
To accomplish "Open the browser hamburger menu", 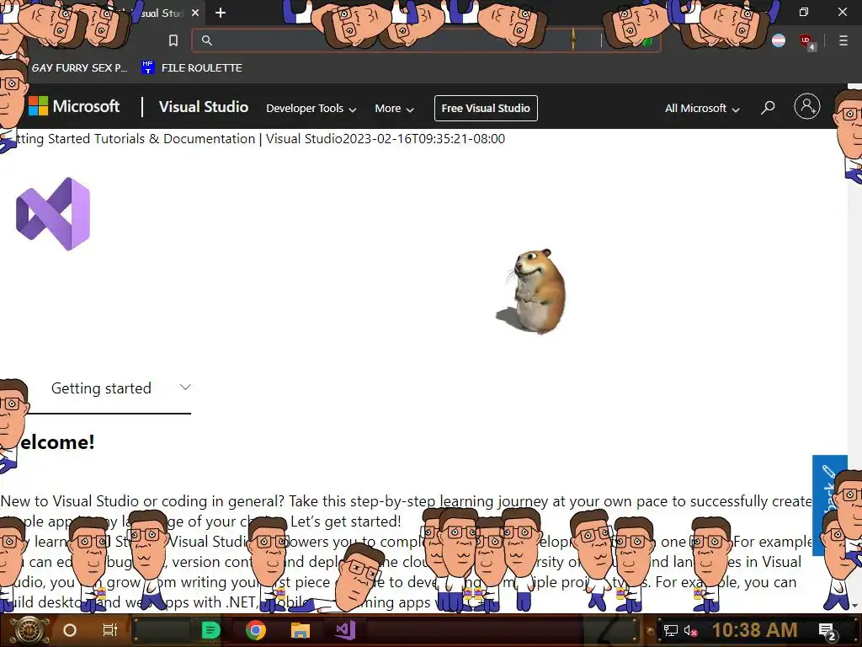I will [843, 40].
